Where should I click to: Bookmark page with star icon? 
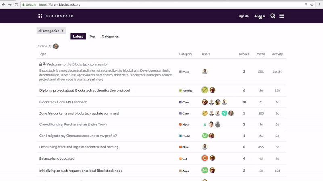312,4
